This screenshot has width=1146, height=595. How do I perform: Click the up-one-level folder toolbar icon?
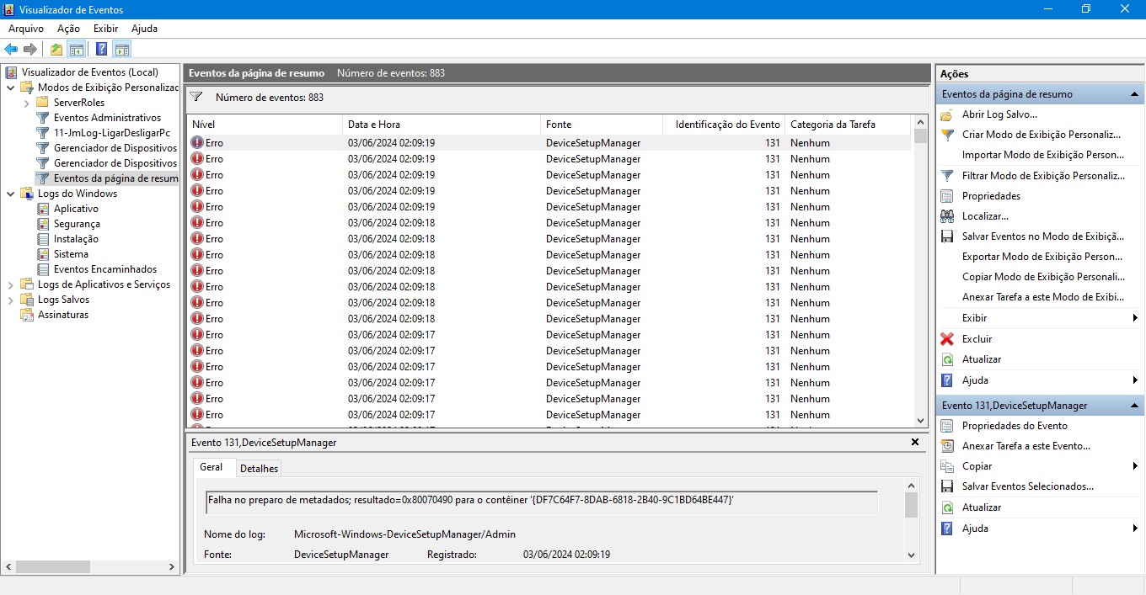click(x=56, y=49)
